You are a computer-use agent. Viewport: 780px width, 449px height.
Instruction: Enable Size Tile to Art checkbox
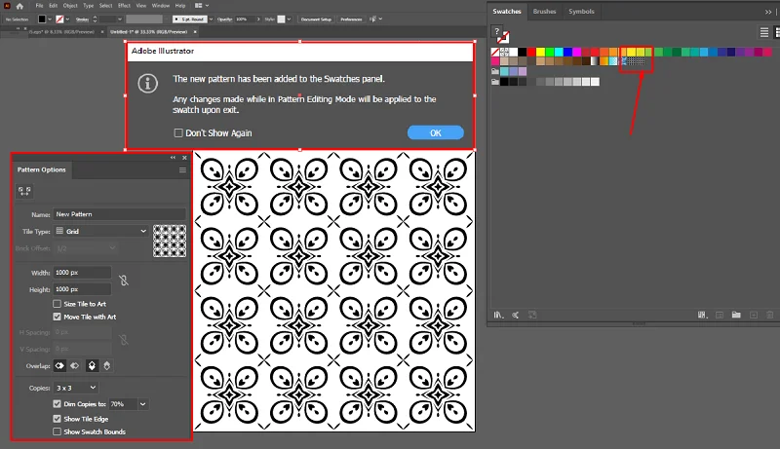pos(58,304)
